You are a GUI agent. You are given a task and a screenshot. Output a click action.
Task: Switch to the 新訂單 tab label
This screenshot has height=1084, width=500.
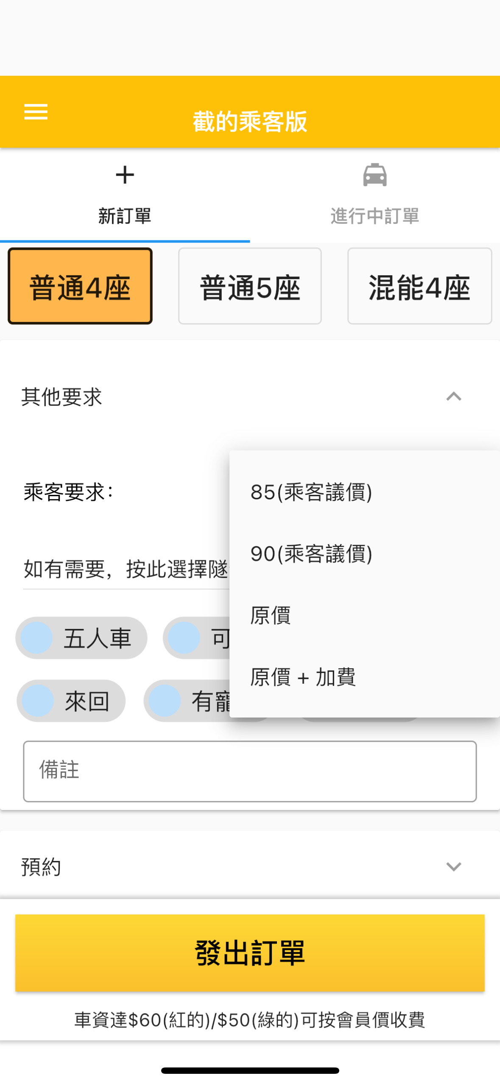(x=125, y=216)
